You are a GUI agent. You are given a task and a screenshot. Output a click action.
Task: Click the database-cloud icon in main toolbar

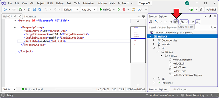(140, 9)
